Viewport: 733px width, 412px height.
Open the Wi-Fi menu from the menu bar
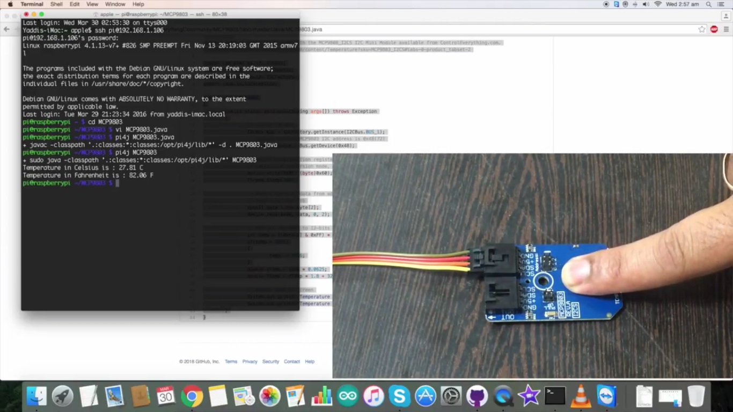point(658,4)
